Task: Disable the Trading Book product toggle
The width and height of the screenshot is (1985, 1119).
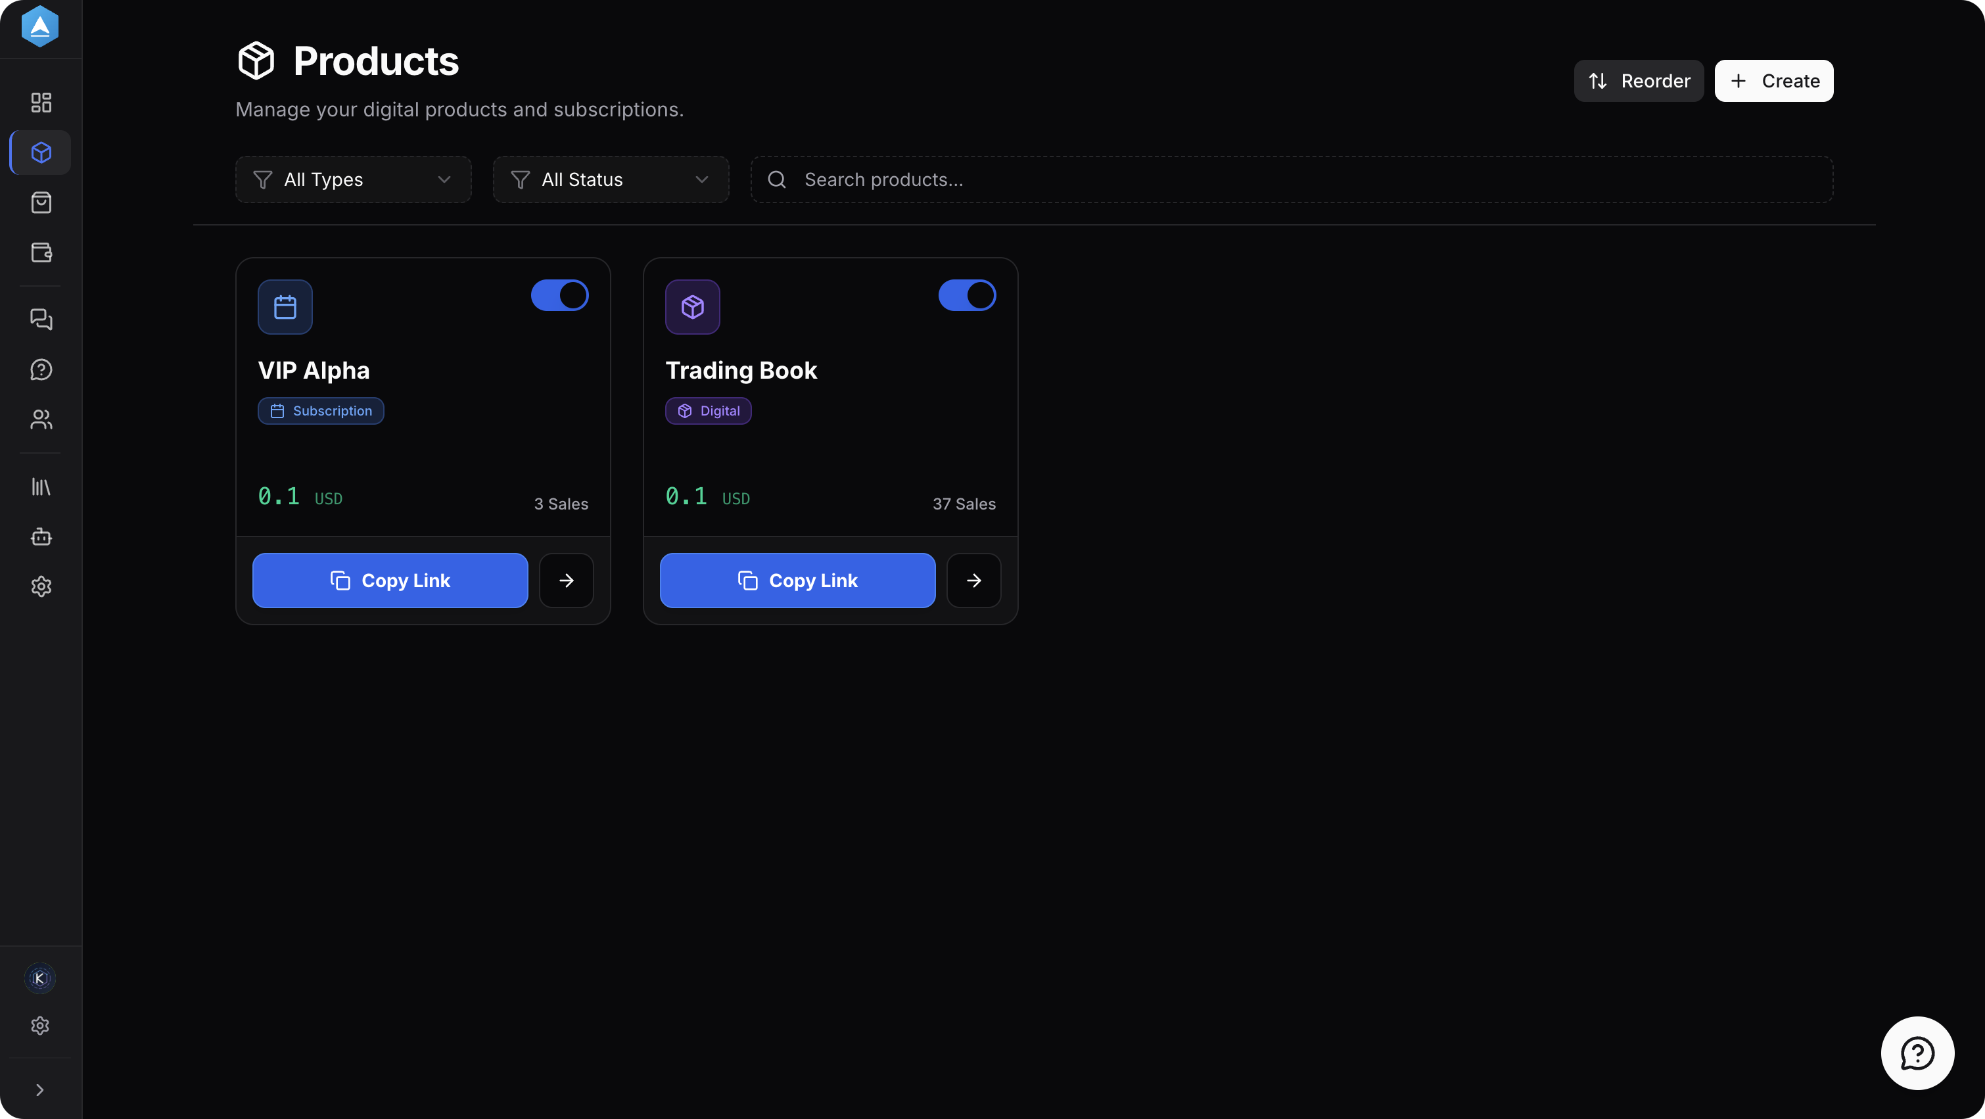Action: (966, 295)
